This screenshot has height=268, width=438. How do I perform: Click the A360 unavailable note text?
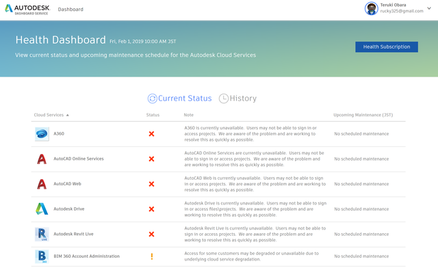(x=250, y=134)
